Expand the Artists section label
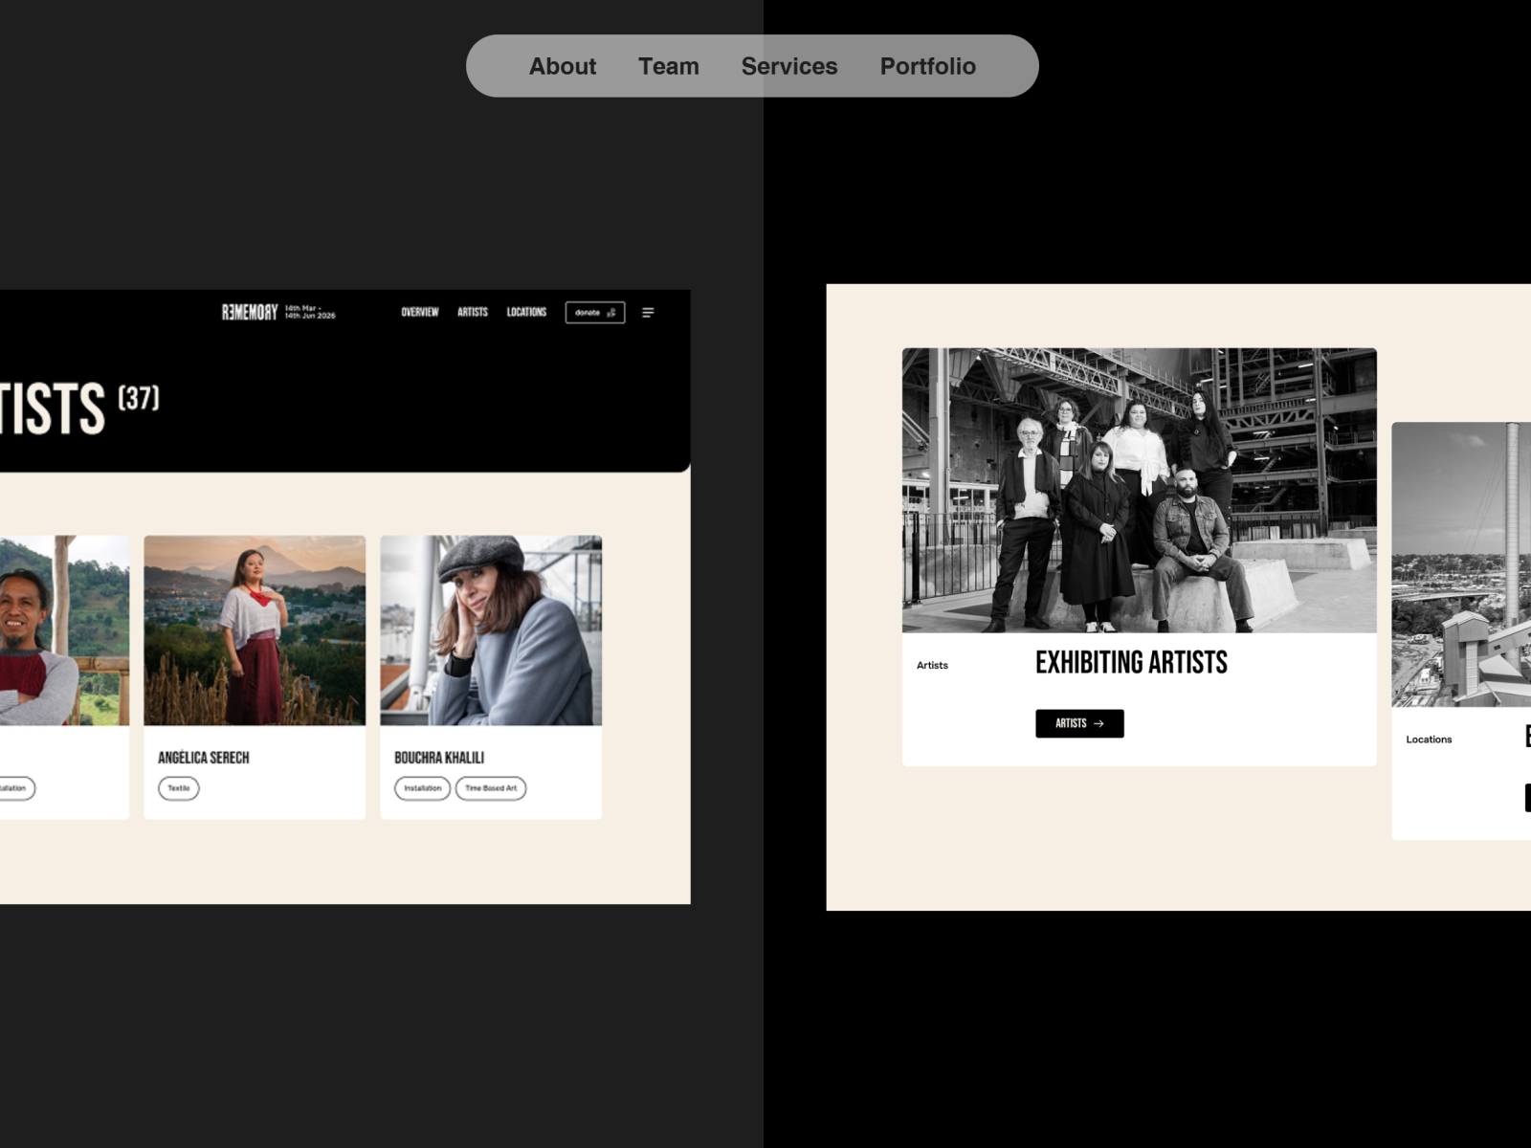1531x1148 pixels. pyautogui.click(x=932, y=665)
